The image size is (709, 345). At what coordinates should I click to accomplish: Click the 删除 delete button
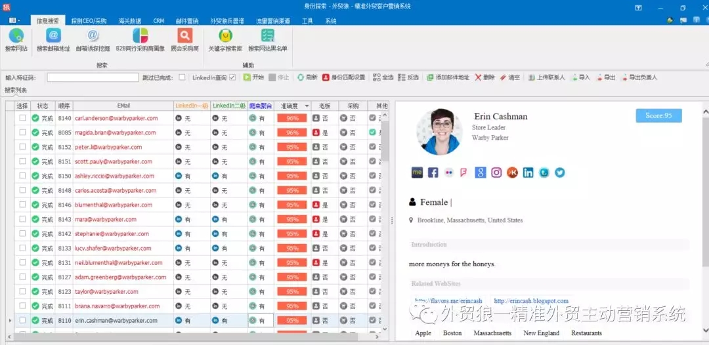point(484,77)
